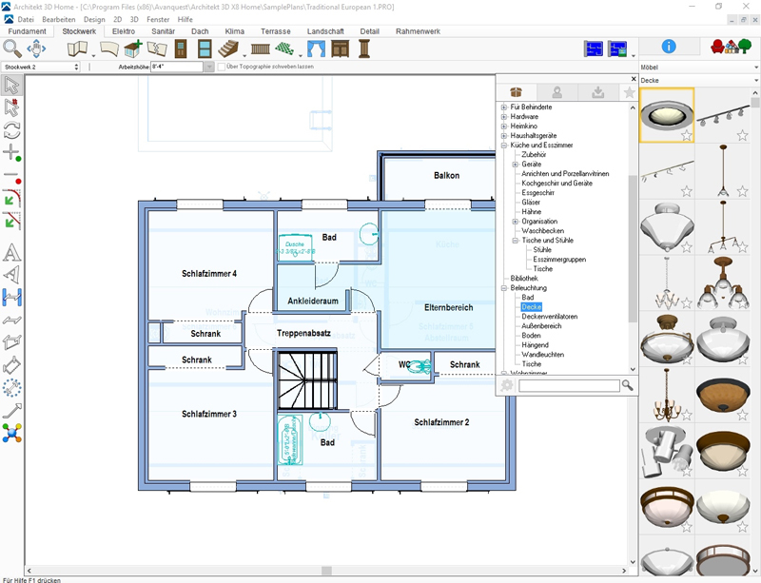Rate the selected Decke lamp with a star
This screenshot has height=583, width=761.
[686, 137]
